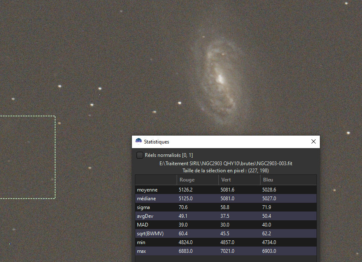Click the NGC2903-003.fit file path text

click(225, 163)
